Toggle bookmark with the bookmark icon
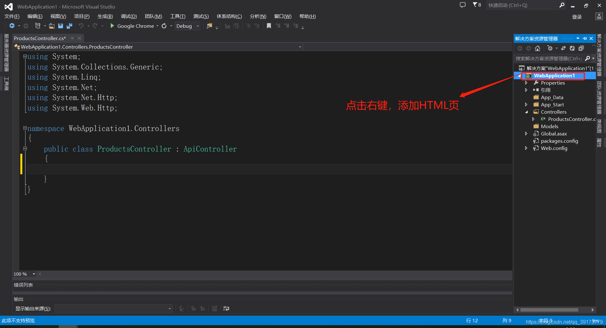The image size is (606, 328). tap(269, 26)
